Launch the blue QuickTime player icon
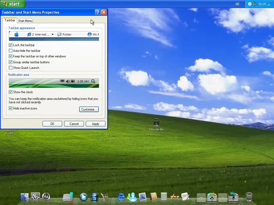274x205 pixels. coord(83,197)
